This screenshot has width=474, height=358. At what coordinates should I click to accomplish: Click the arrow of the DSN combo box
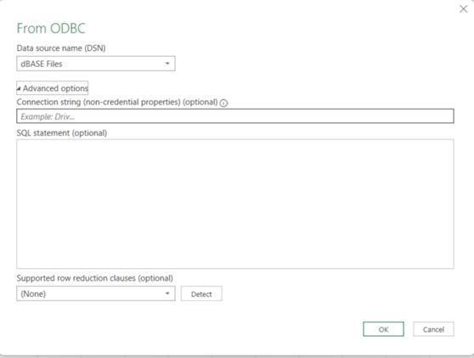click(x=167, y=64)
